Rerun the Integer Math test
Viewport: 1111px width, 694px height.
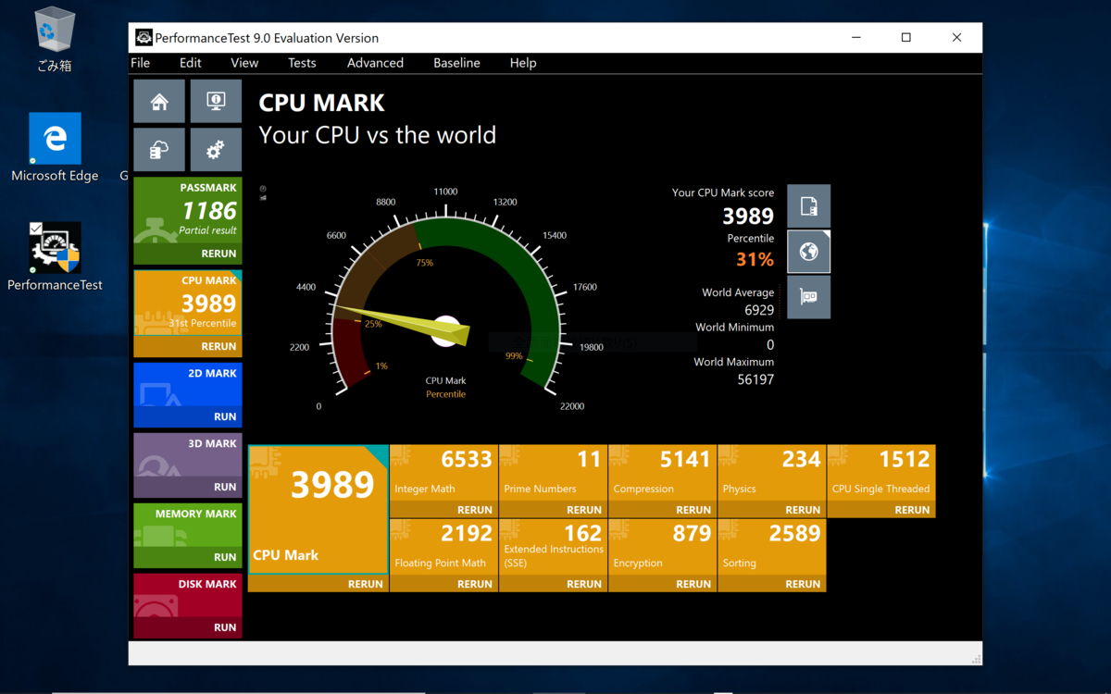(475, 510)
